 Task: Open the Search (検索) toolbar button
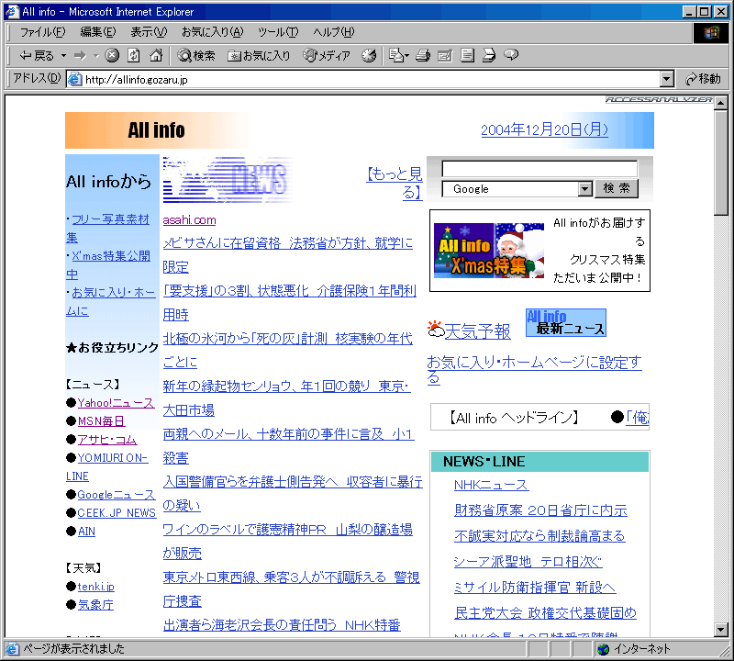(x=196, y=56)
